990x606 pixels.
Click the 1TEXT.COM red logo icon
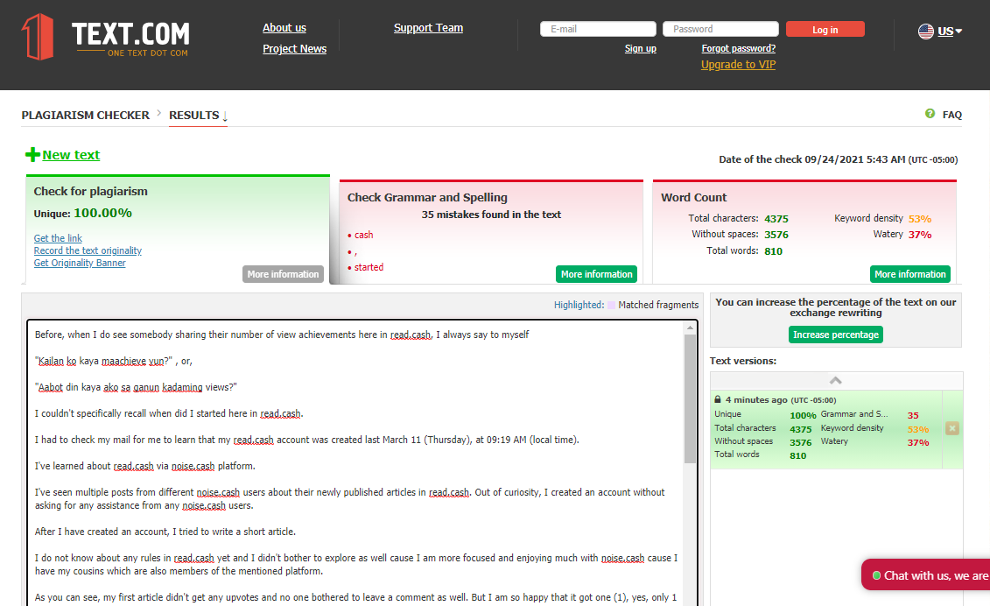tap(38, 37)
